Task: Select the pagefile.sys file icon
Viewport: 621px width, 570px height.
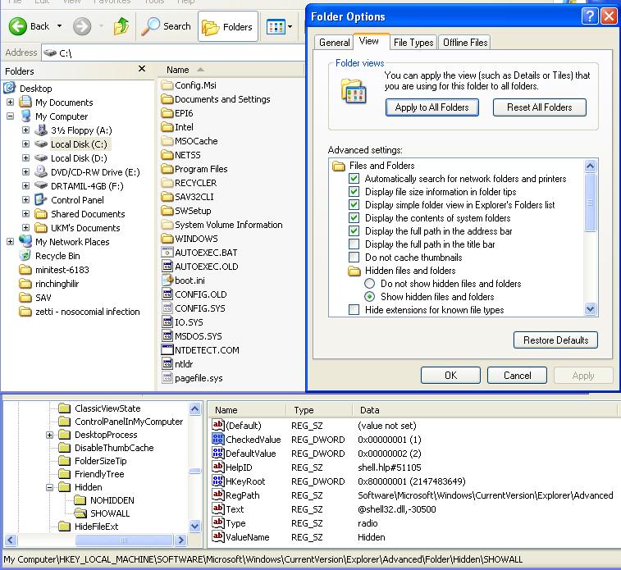Action: click(167, 377)
